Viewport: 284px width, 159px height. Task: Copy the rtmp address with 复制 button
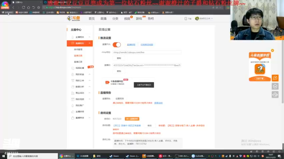[x=119, y=58]
